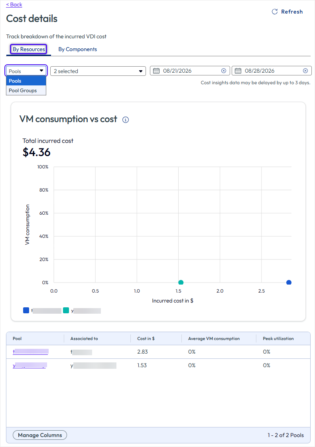Choose Pools option in the dropdown list
Viewport: 315px width, 447px height.
click(26, 81)
